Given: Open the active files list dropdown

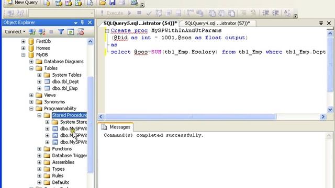Looking at the screenshot, I should 321,23.
